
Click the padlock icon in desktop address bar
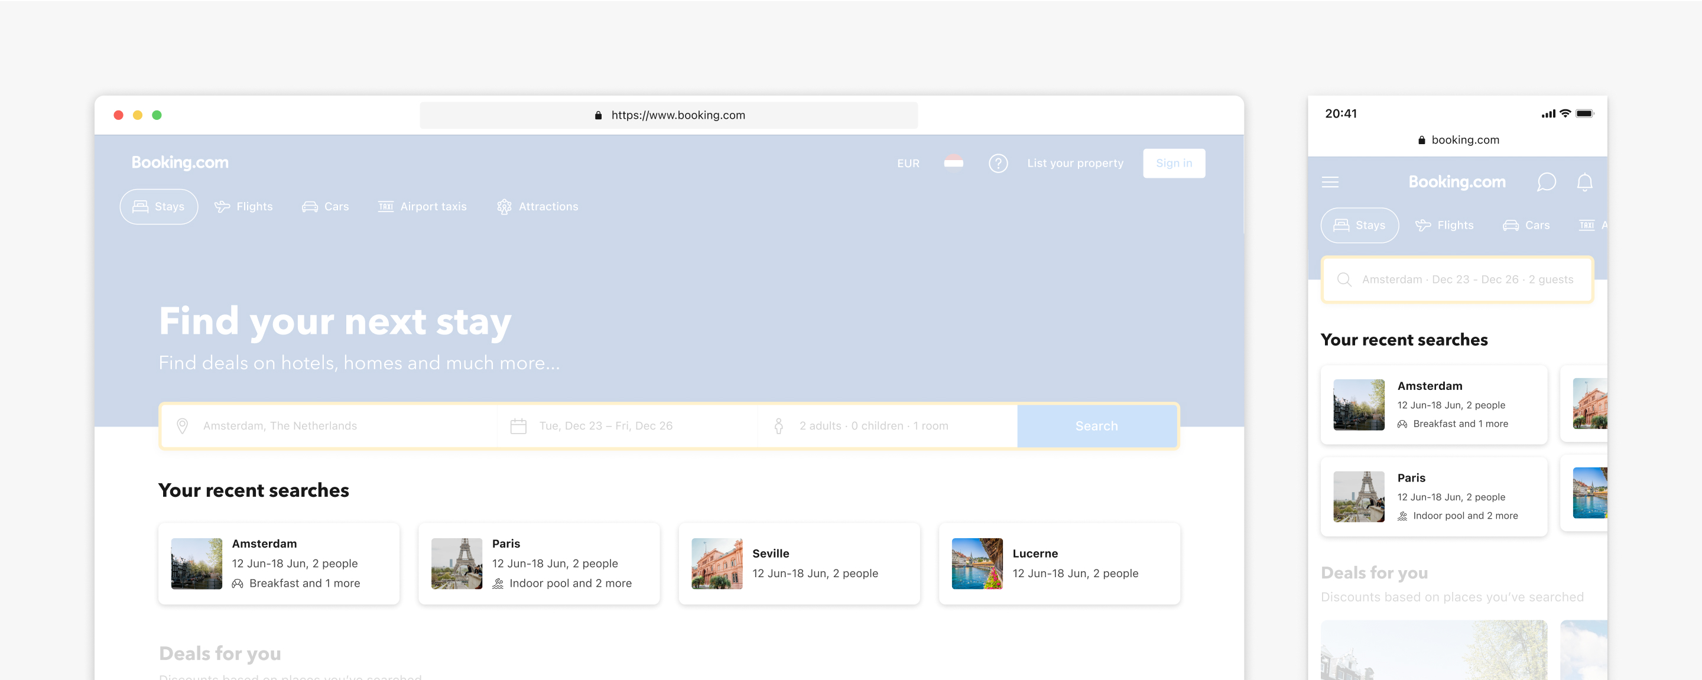(x=598, y=115)
